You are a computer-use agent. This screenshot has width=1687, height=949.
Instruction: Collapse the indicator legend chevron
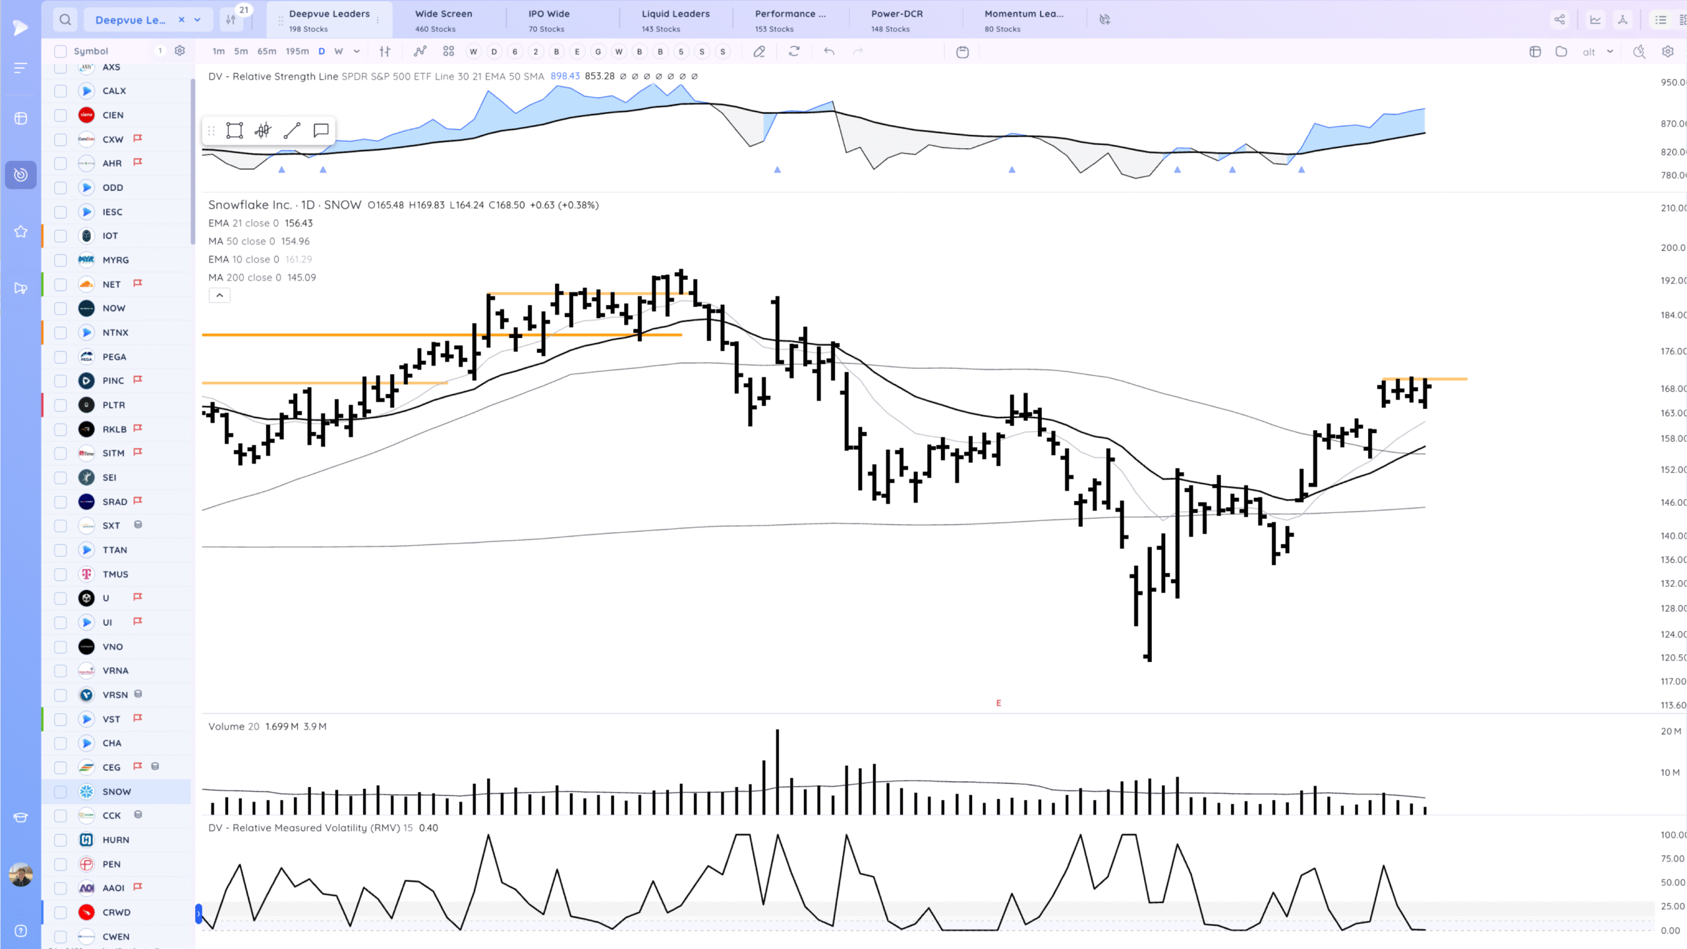coord(219,296)
